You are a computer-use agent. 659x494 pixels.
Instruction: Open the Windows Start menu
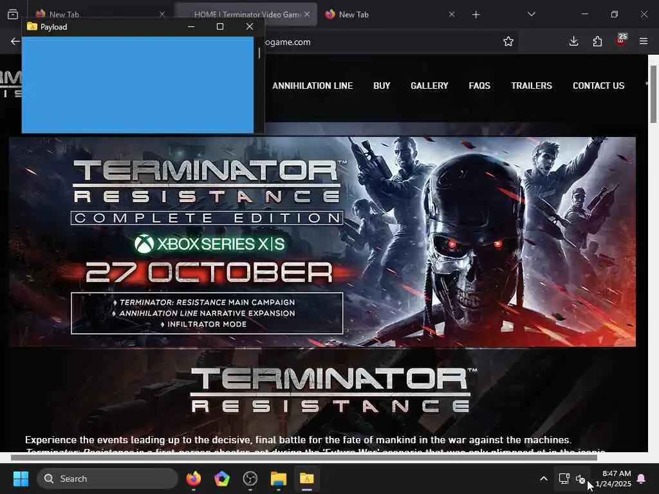21,479
